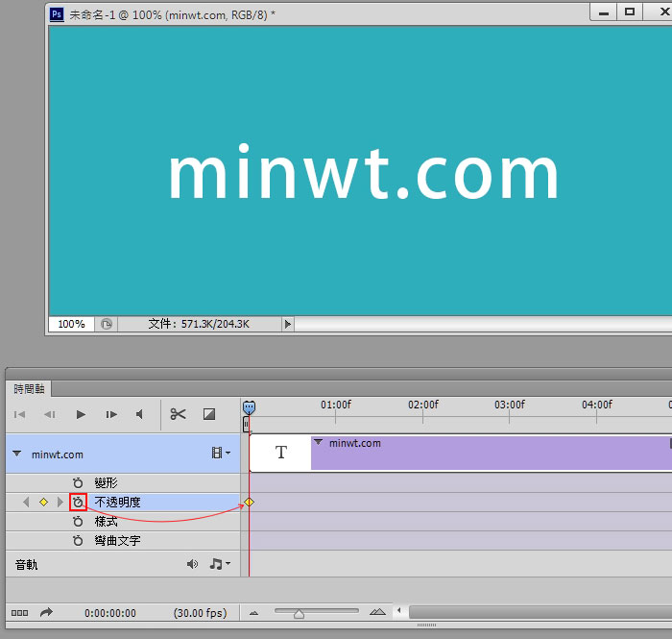Minimize the document window
This screenshot has width=672, height=639.
604,12
